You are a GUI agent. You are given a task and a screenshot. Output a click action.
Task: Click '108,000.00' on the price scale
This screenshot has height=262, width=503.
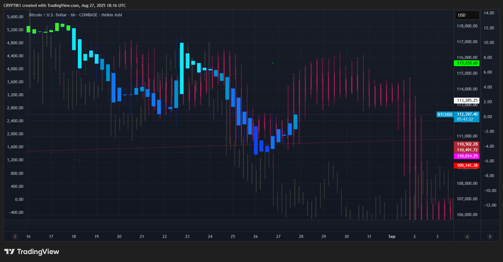[x=467, y=183]
